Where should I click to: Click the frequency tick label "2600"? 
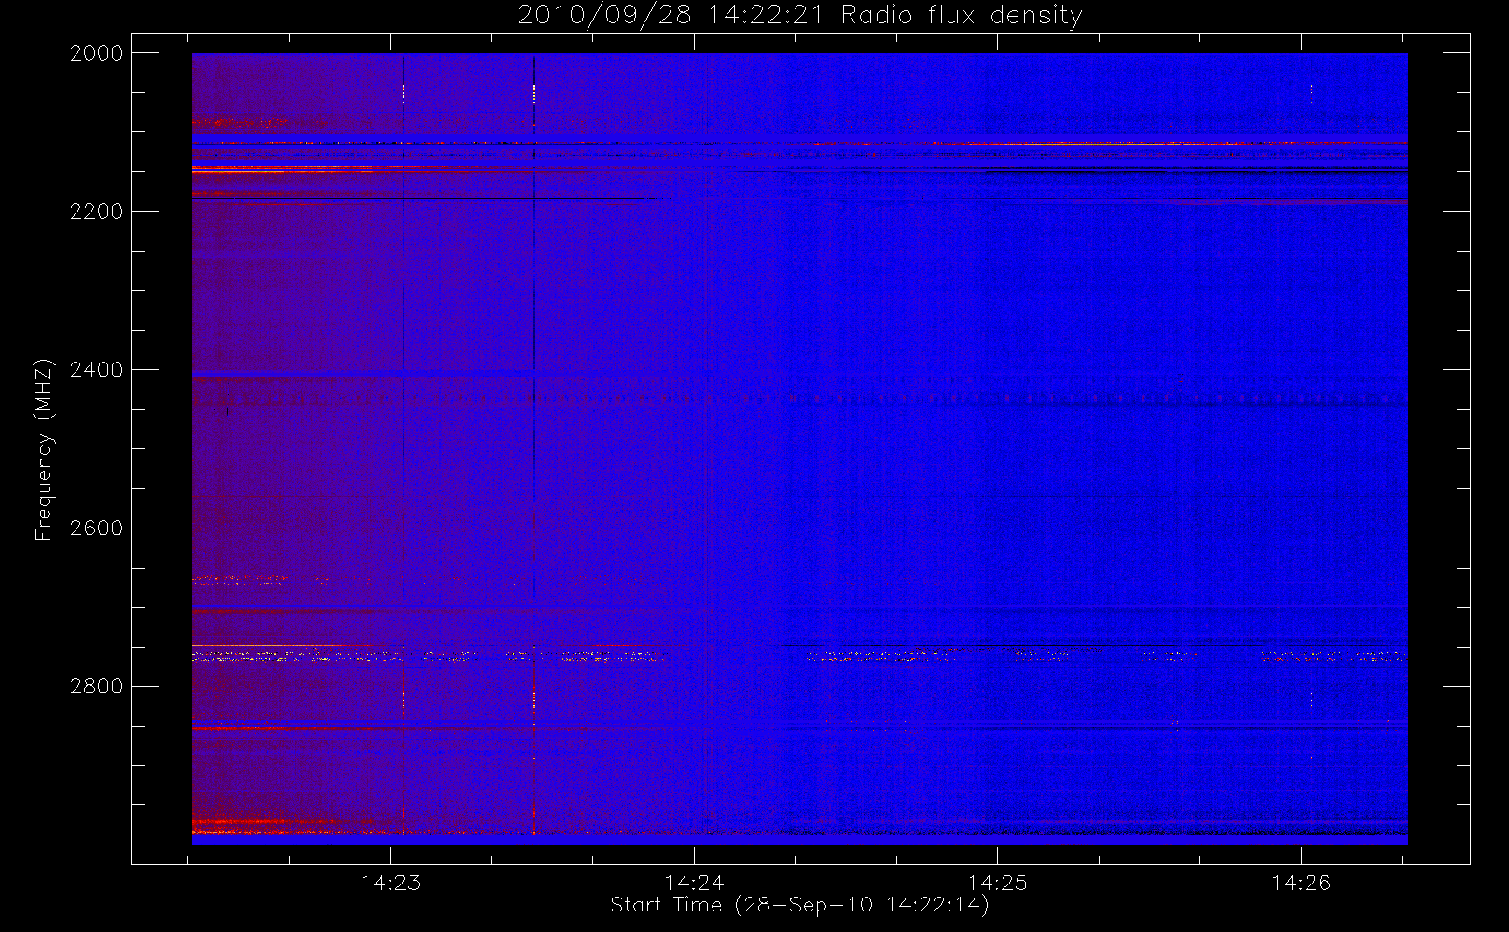97,528
